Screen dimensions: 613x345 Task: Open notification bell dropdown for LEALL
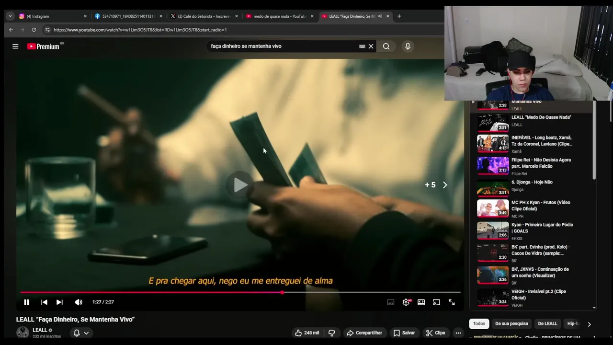click(x=80, y=333)
